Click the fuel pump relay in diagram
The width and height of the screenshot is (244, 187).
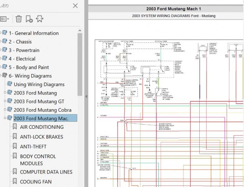coord(152,70)
